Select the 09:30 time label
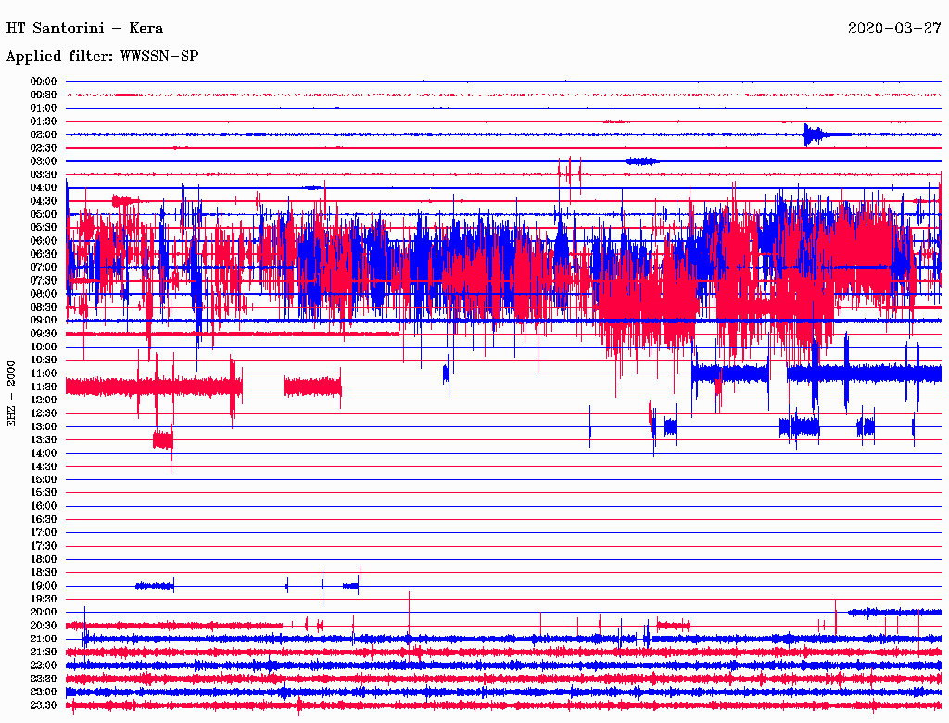Image resolution: width=949 pixels, height=723 pixels. 44,335
